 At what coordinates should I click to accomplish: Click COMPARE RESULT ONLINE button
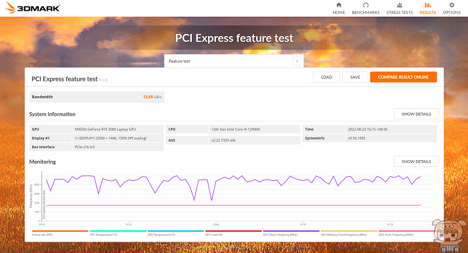point(403,77)
